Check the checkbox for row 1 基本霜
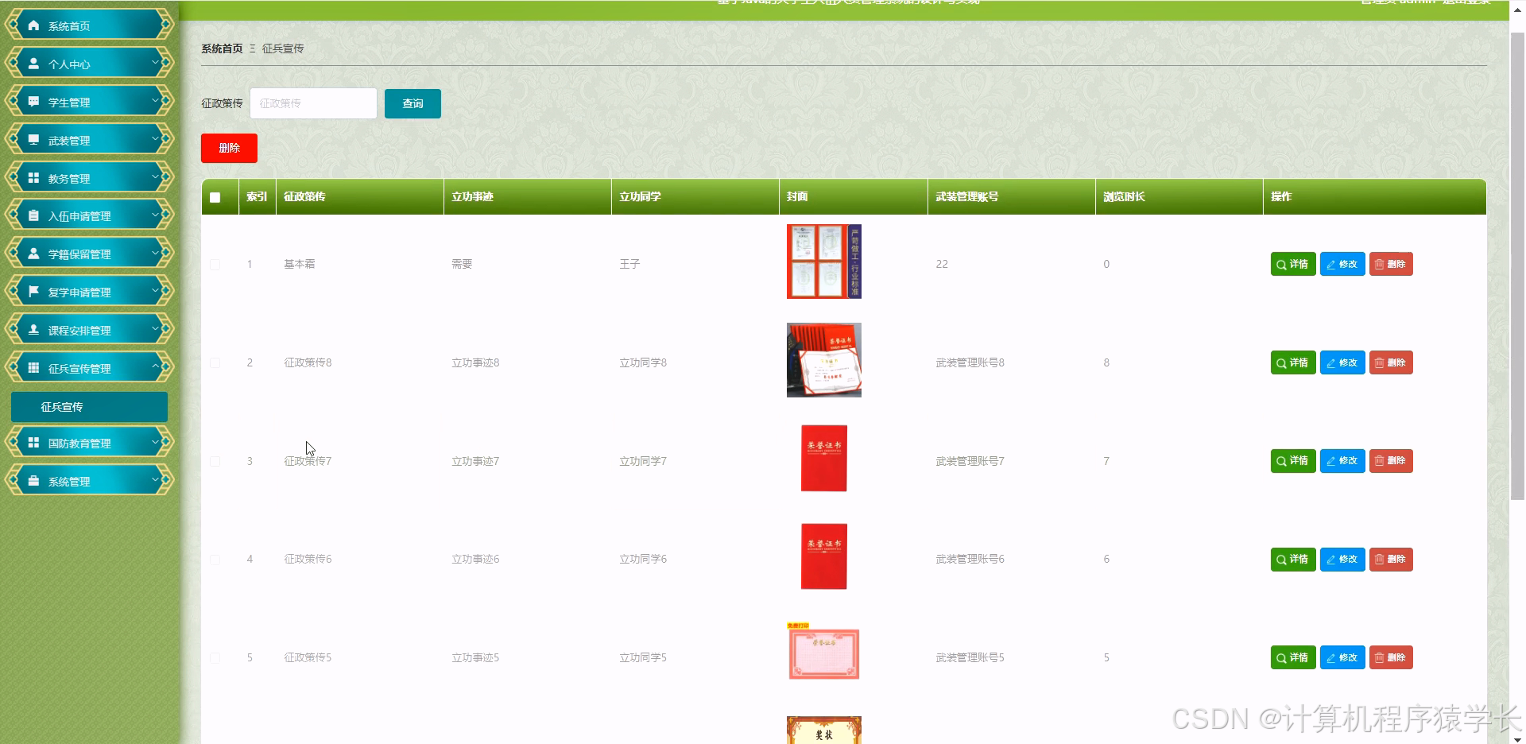The image size is (1526, 744). coord(215,264)
